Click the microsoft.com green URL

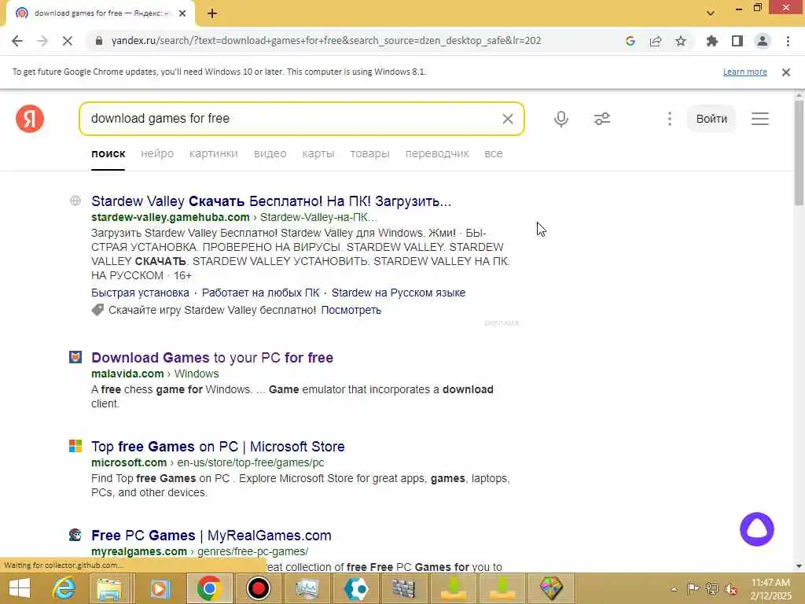pyautogui.click(x=129, y=462)
